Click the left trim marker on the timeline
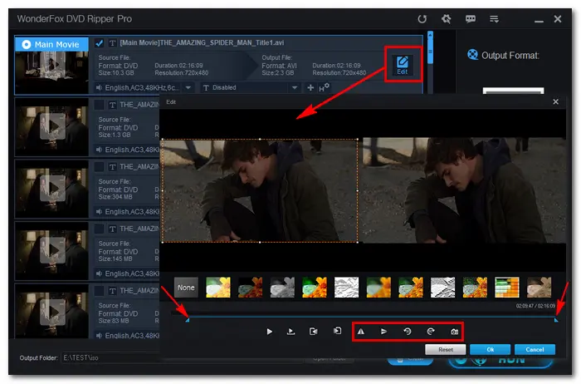Image resolution: width=581 pixels, height=384 pixels. click(188, 320)
